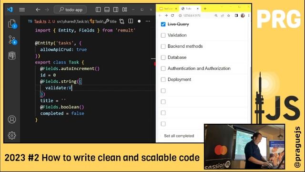Click 'validate:V' code line
This screenshot has width=305, height=172.
click(59, 88)
